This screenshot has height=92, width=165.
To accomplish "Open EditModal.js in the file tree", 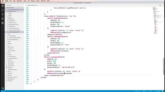I will coord(12,27).
